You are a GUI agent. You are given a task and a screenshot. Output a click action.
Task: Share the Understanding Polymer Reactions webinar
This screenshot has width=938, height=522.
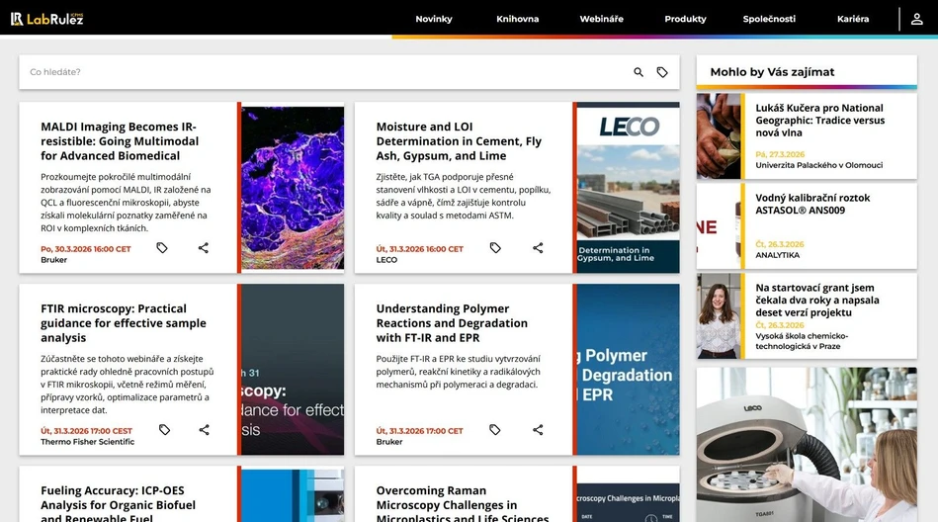[x=538, y=430]
